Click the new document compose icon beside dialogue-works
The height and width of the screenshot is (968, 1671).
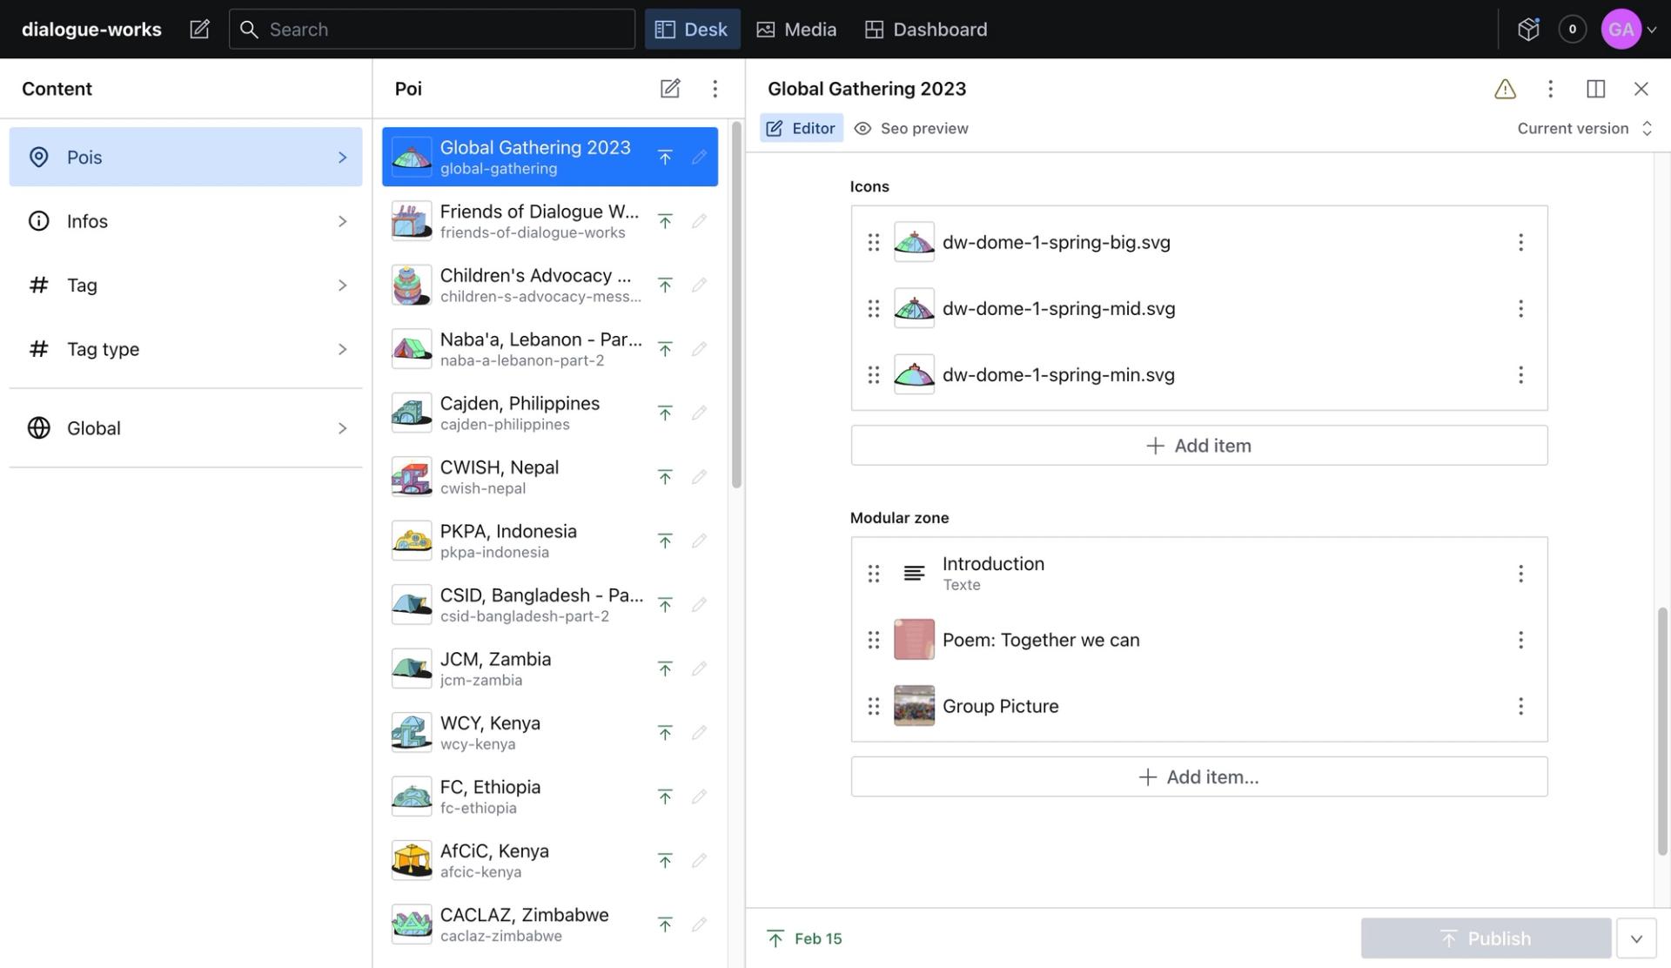click(199, 30)
